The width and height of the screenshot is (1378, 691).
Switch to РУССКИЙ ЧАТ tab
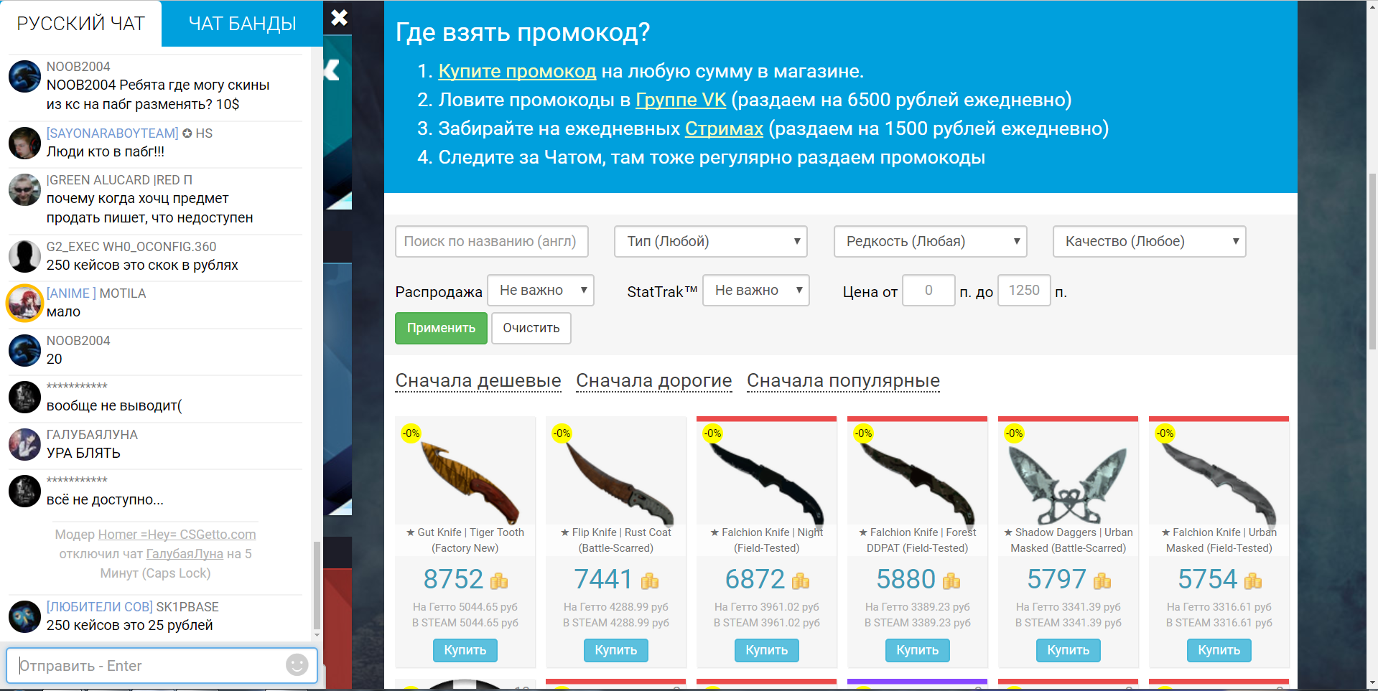click(81, 24)
